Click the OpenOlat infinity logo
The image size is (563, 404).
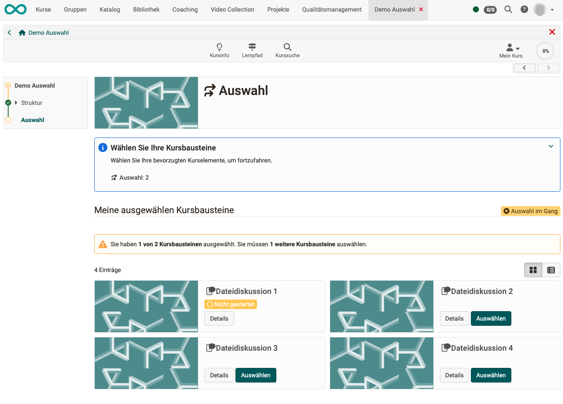click(x=15, y=9)
